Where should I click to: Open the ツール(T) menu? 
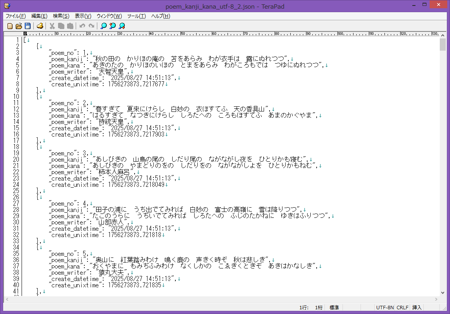point(137,16)
